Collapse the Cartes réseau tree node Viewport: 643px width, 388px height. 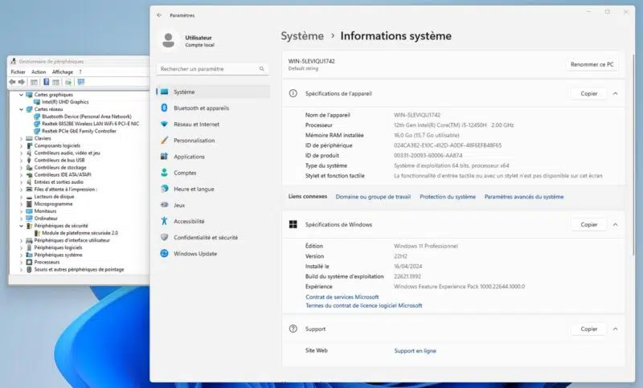point(21,109)
